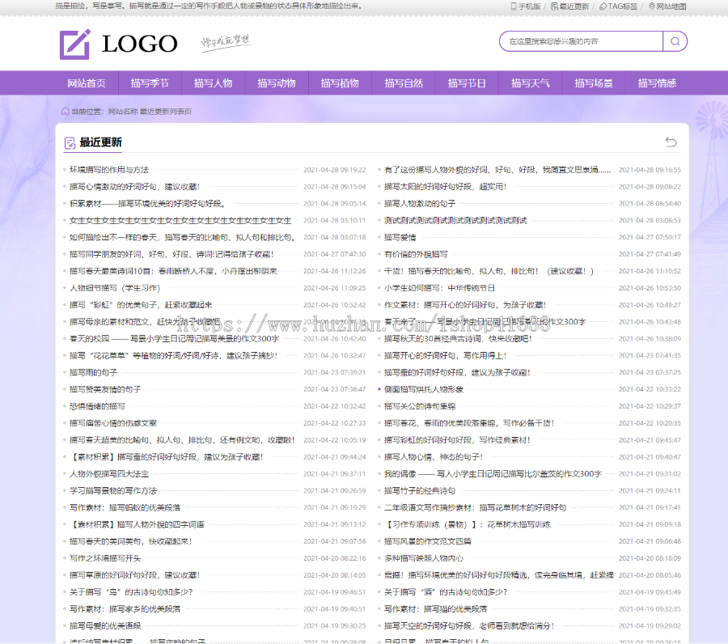Open 描写季节 navigation item
The image size is (728, 644).
(x=150, y=83)
